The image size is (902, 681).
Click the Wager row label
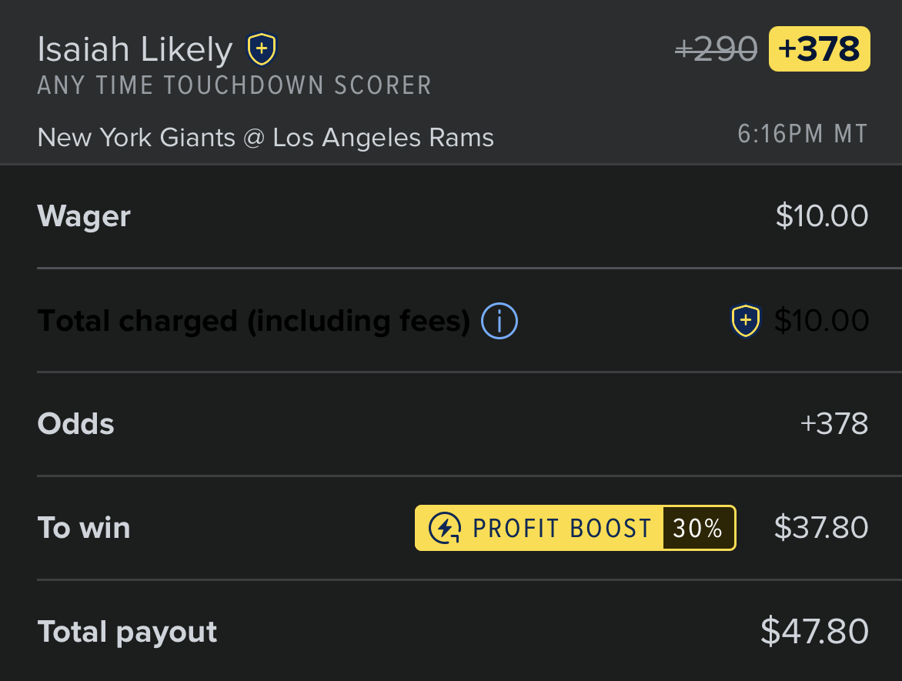[x=84, y=217]
